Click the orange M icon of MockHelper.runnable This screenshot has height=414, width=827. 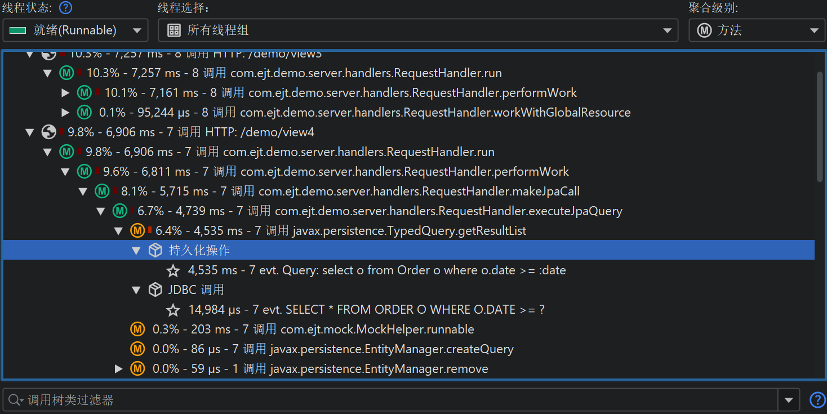(137, 330)
